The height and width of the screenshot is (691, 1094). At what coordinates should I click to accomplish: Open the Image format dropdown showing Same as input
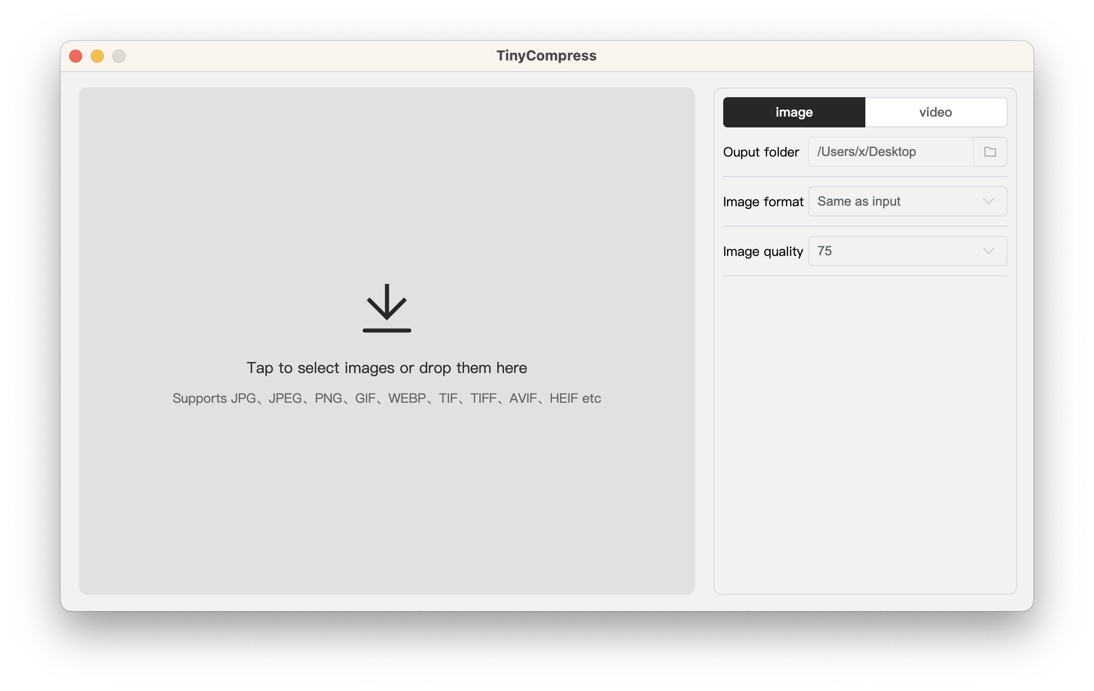[907, 201]
